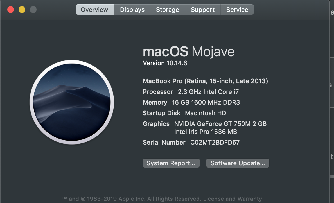
Task: Click the macOS Mojave title text
Action: (189, 51)
